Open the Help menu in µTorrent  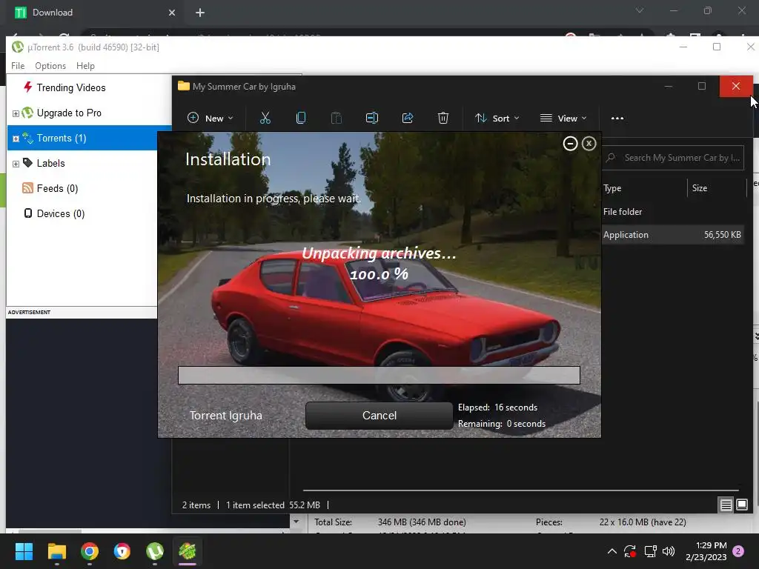click(85, 66)
